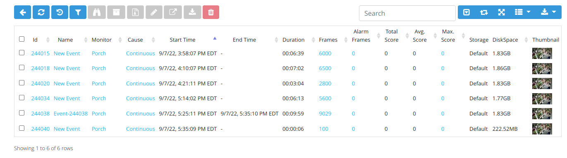This screenshot has height=158, width=567.
Task: Sort by the Duration column header
Action: (x=293, y=40)
